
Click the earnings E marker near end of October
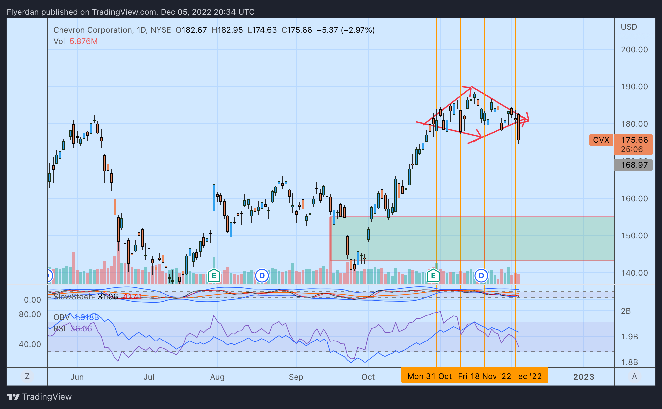433,275
